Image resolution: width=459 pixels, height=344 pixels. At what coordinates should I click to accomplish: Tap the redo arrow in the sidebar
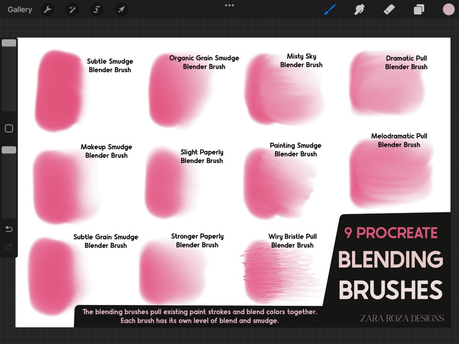click(x=8, y=246)
